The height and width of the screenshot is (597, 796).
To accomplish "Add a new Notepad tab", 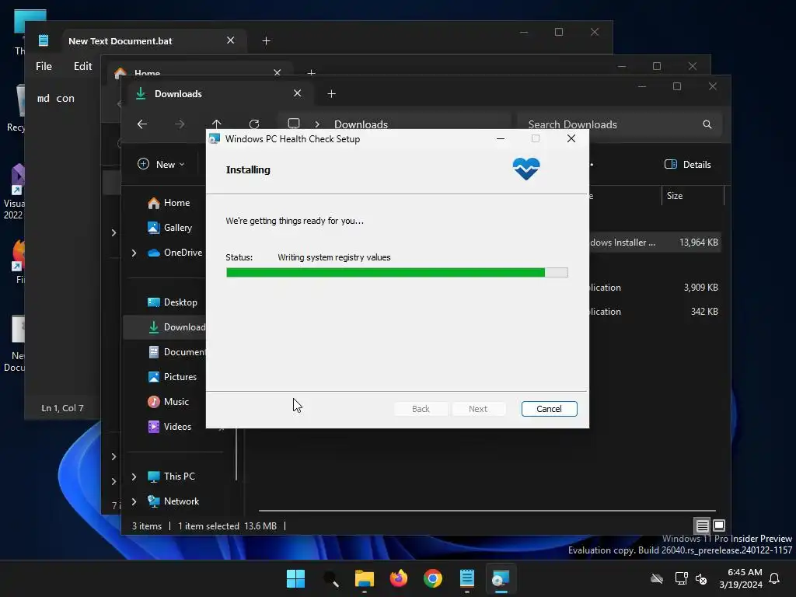I will tap(266, 40).
